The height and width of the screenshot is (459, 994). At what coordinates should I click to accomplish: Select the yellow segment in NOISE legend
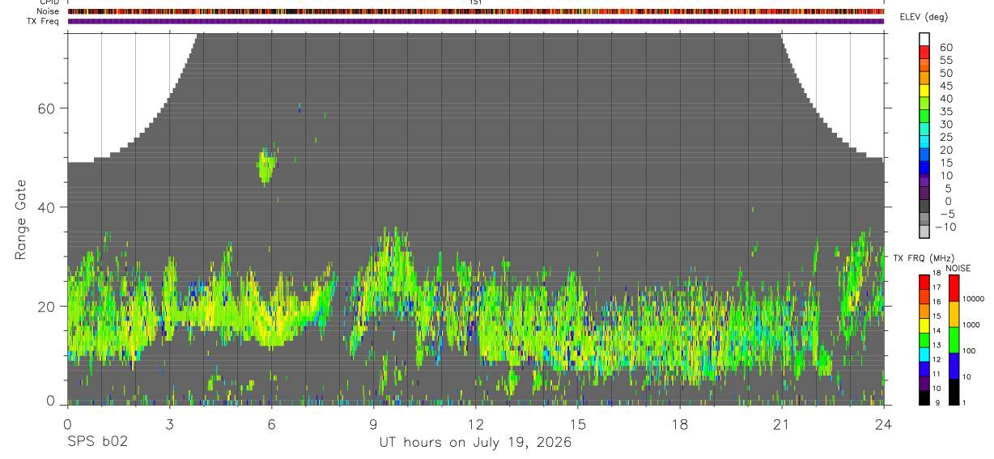click(x=954, y=314)
